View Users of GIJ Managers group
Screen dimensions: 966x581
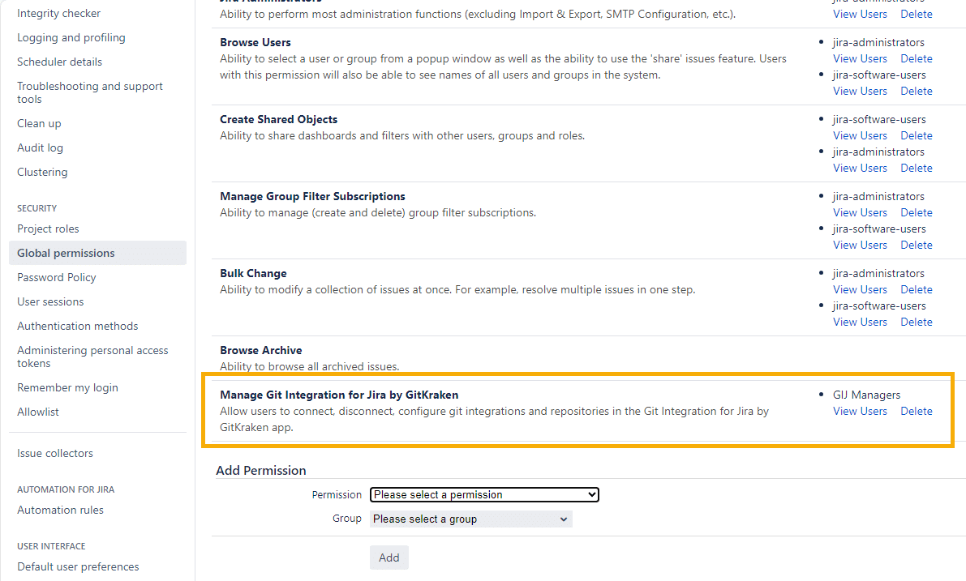[x=860, y=411]
